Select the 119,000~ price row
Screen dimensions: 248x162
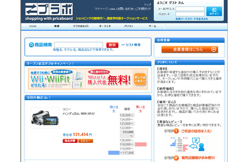click(127, 144)
